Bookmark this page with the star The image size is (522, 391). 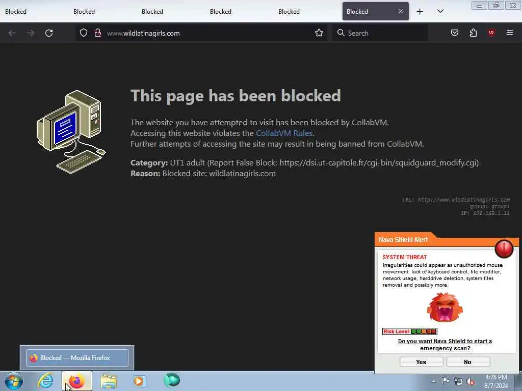[x=319, y=33]
